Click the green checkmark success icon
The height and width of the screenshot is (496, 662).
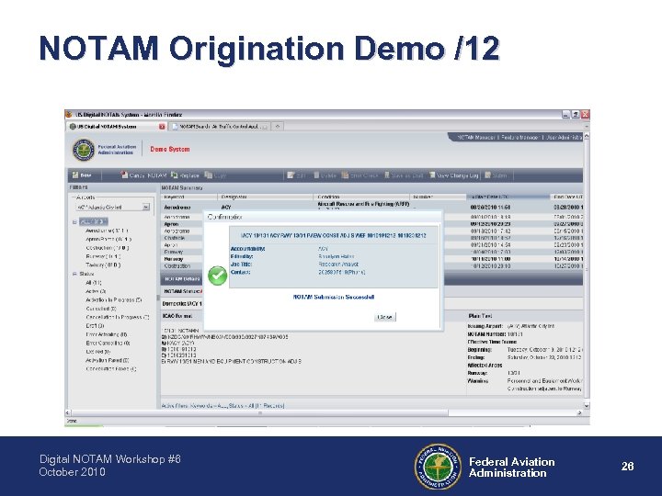[217, 276]
